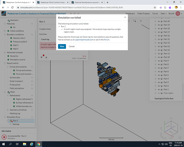
Task: Open Windows Start menu
Action: (x=3, y=144)
